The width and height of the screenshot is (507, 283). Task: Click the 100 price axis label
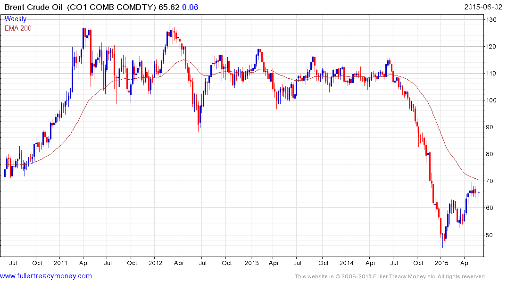pyautogui.click(x=491, y=100)
